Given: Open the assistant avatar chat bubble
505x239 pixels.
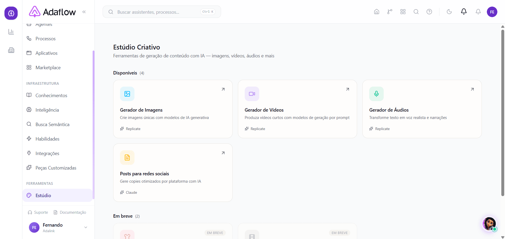Looking at the screenshot, I should tap(489, 224).
